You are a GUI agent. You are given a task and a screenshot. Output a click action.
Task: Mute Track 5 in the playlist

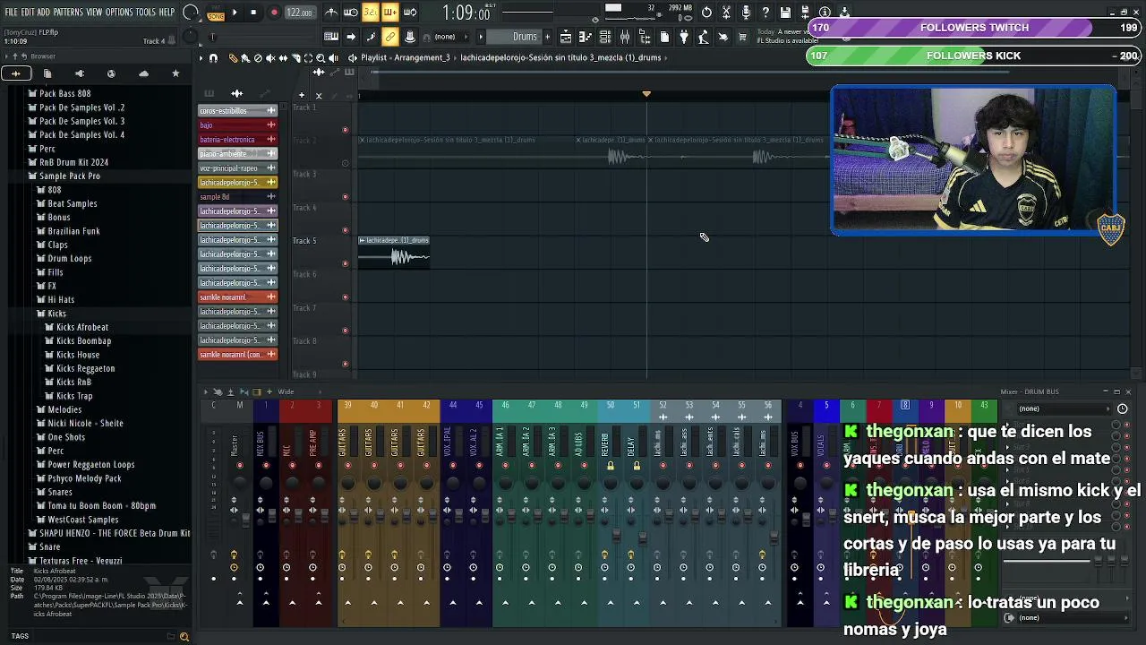coord(346,263)
